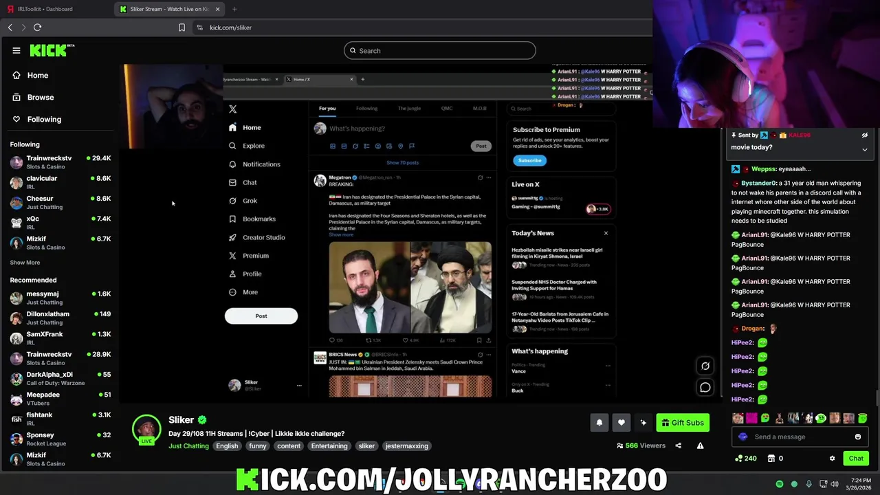Open site info icon before kick.com/sliker

coord(199,27)
